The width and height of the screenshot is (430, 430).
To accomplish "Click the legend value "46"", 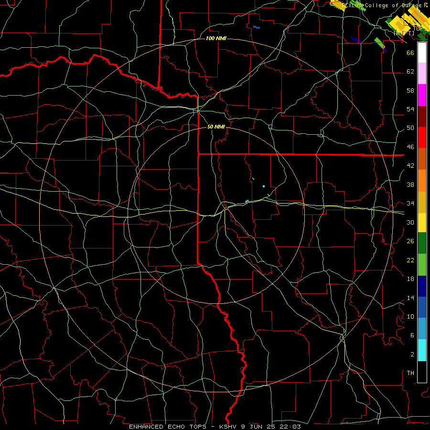I will click(x=410, y=147).
